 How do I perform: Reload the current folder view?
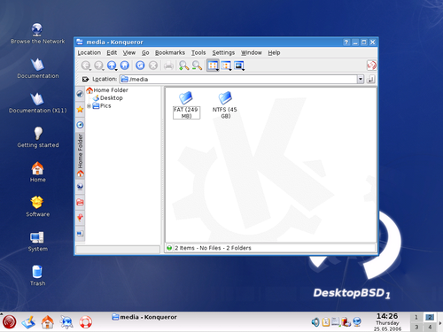click(x=140, y=66)
